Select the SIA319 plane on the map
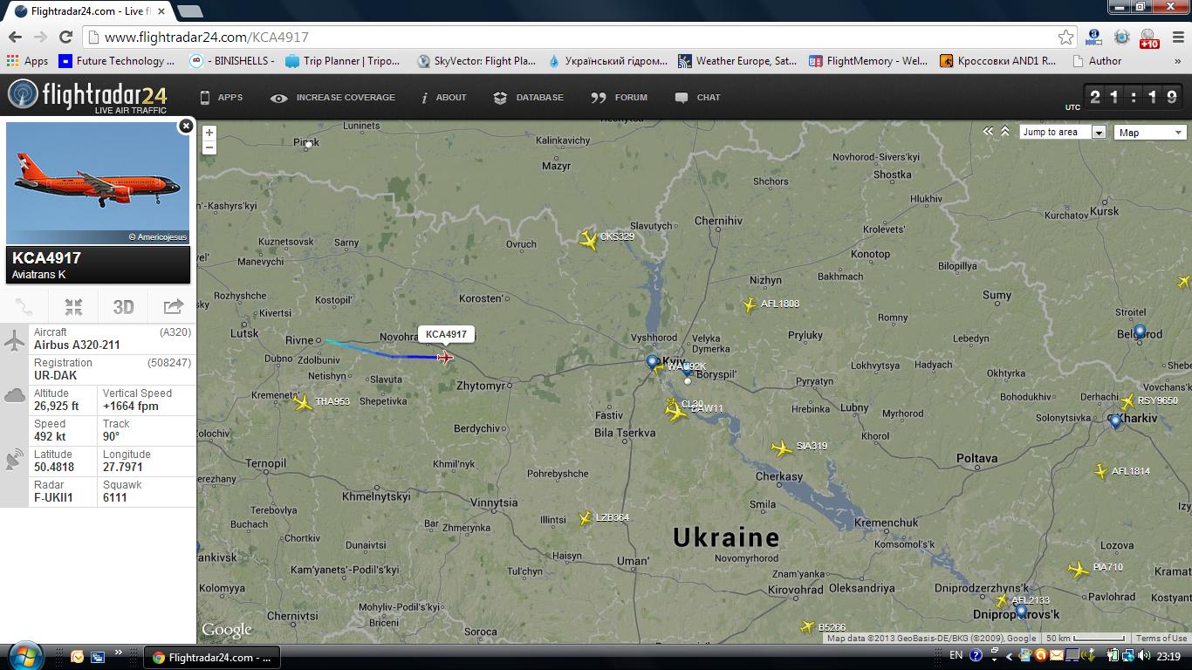Image resolution: width=1192 pixels, height=670 pixels. 782,448
